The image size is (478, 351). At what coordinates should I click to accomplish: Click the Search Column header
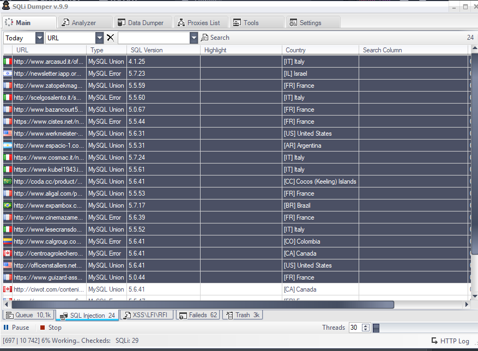tap(413, 50)
